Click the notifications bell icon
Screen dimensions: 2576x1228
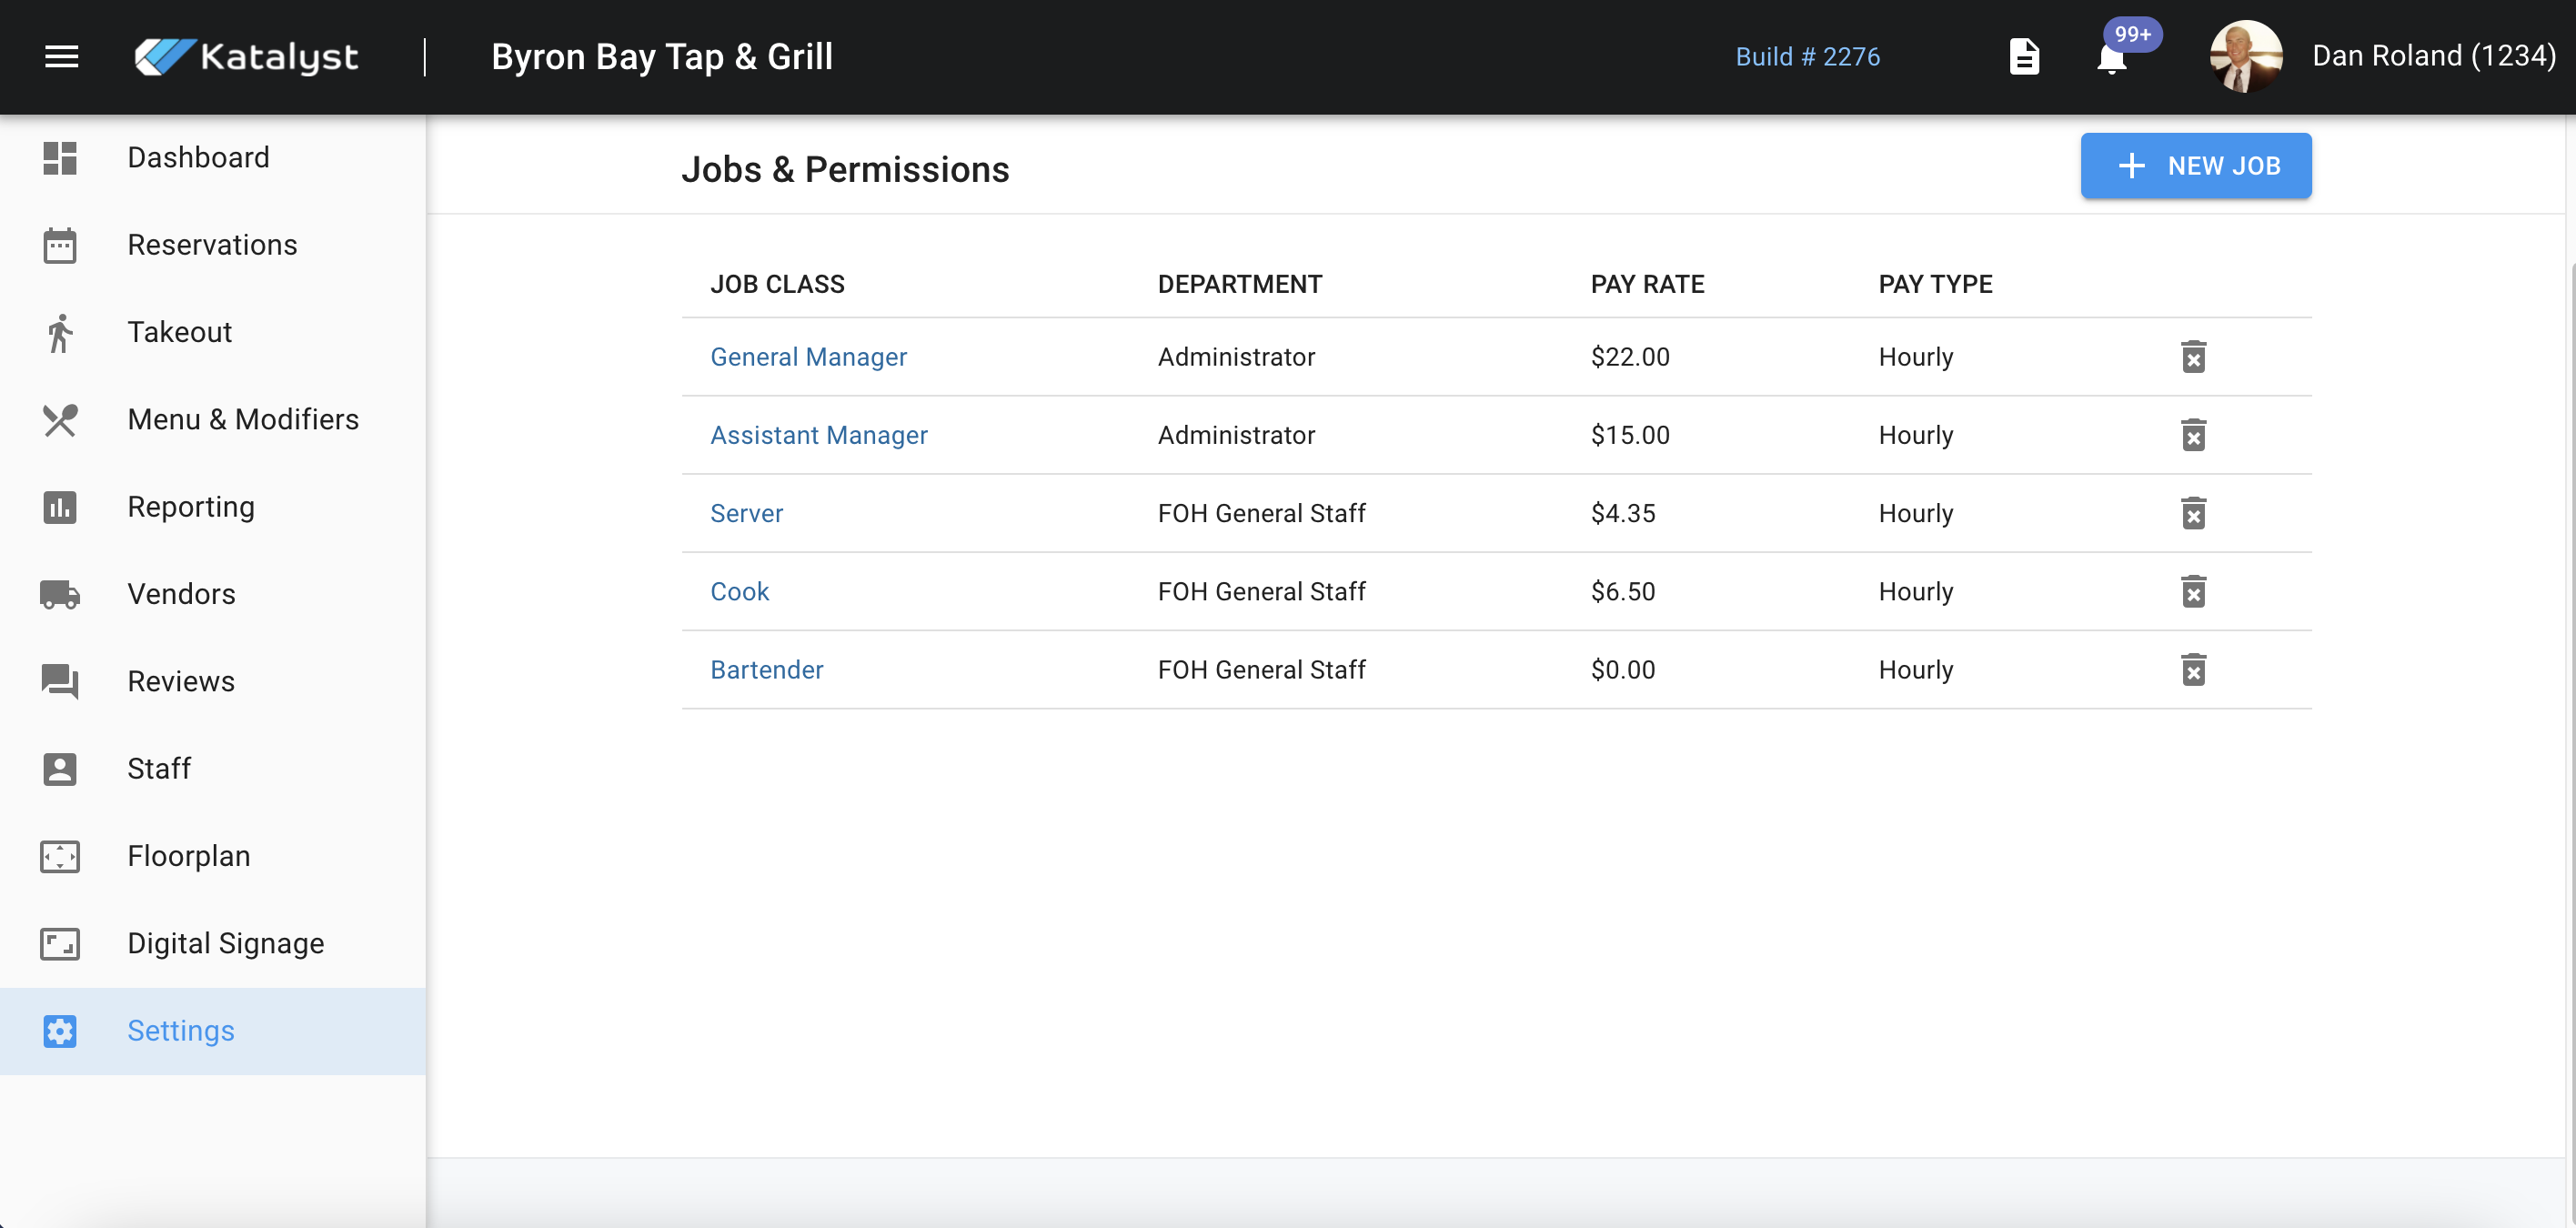coord(2111,58)
